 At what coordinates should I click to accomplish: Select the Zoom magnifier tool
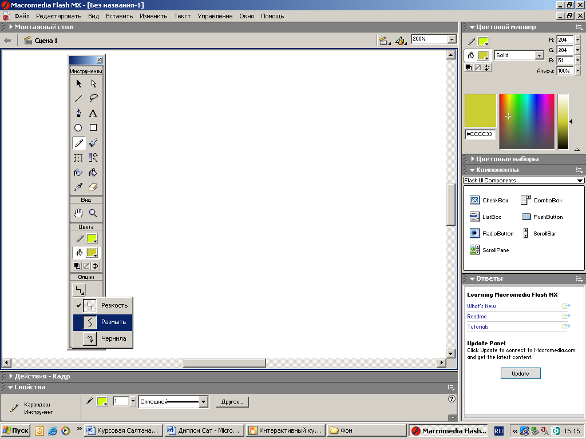tap(93, 213)
